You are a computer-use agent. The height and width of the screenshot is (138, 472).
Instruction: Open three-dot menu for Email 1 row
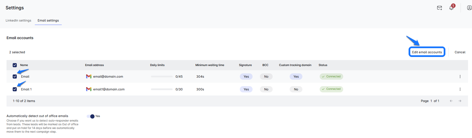pyautogui.click(x=460, y=89)
